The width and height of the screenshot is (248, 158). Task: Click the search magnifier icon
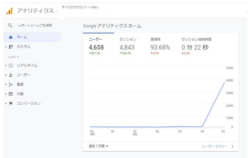tap(10, 25)
